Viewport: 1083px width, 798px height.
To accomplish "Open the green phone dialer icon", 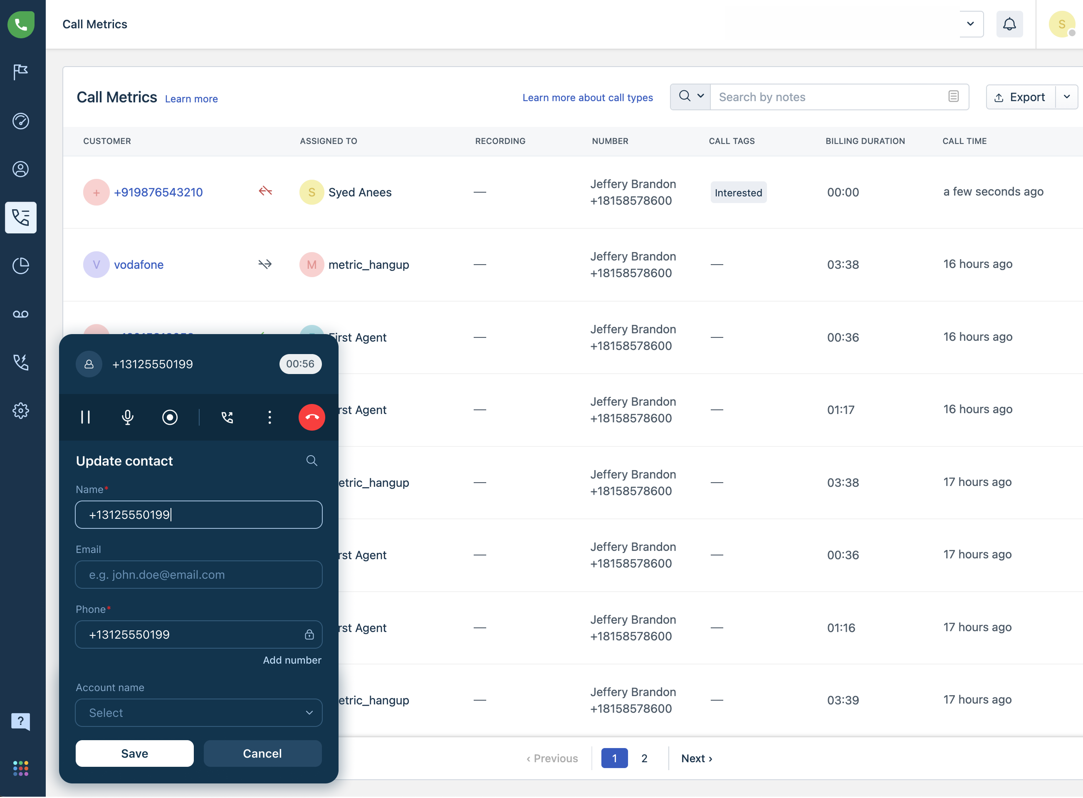I will (21, 24).
